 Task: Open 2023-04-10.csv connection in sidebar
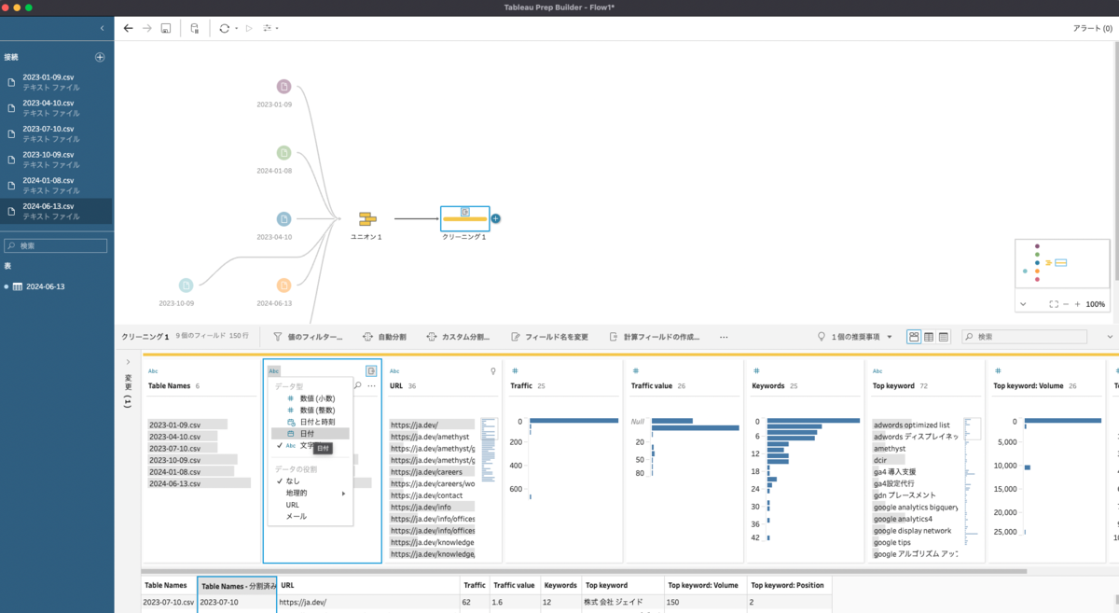[x=57, y=107]
